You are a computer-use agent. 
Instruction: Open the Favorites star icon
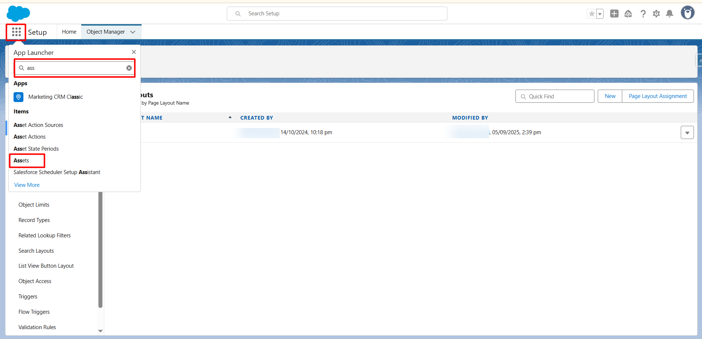click(x=592, y=14)
